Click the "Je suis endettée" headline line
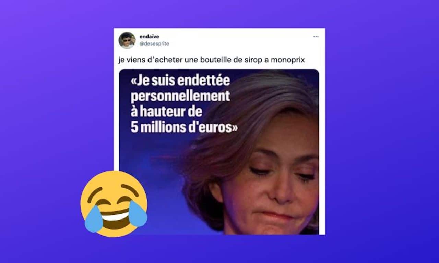This screenshot has width=439, height=263. (180, 82)
